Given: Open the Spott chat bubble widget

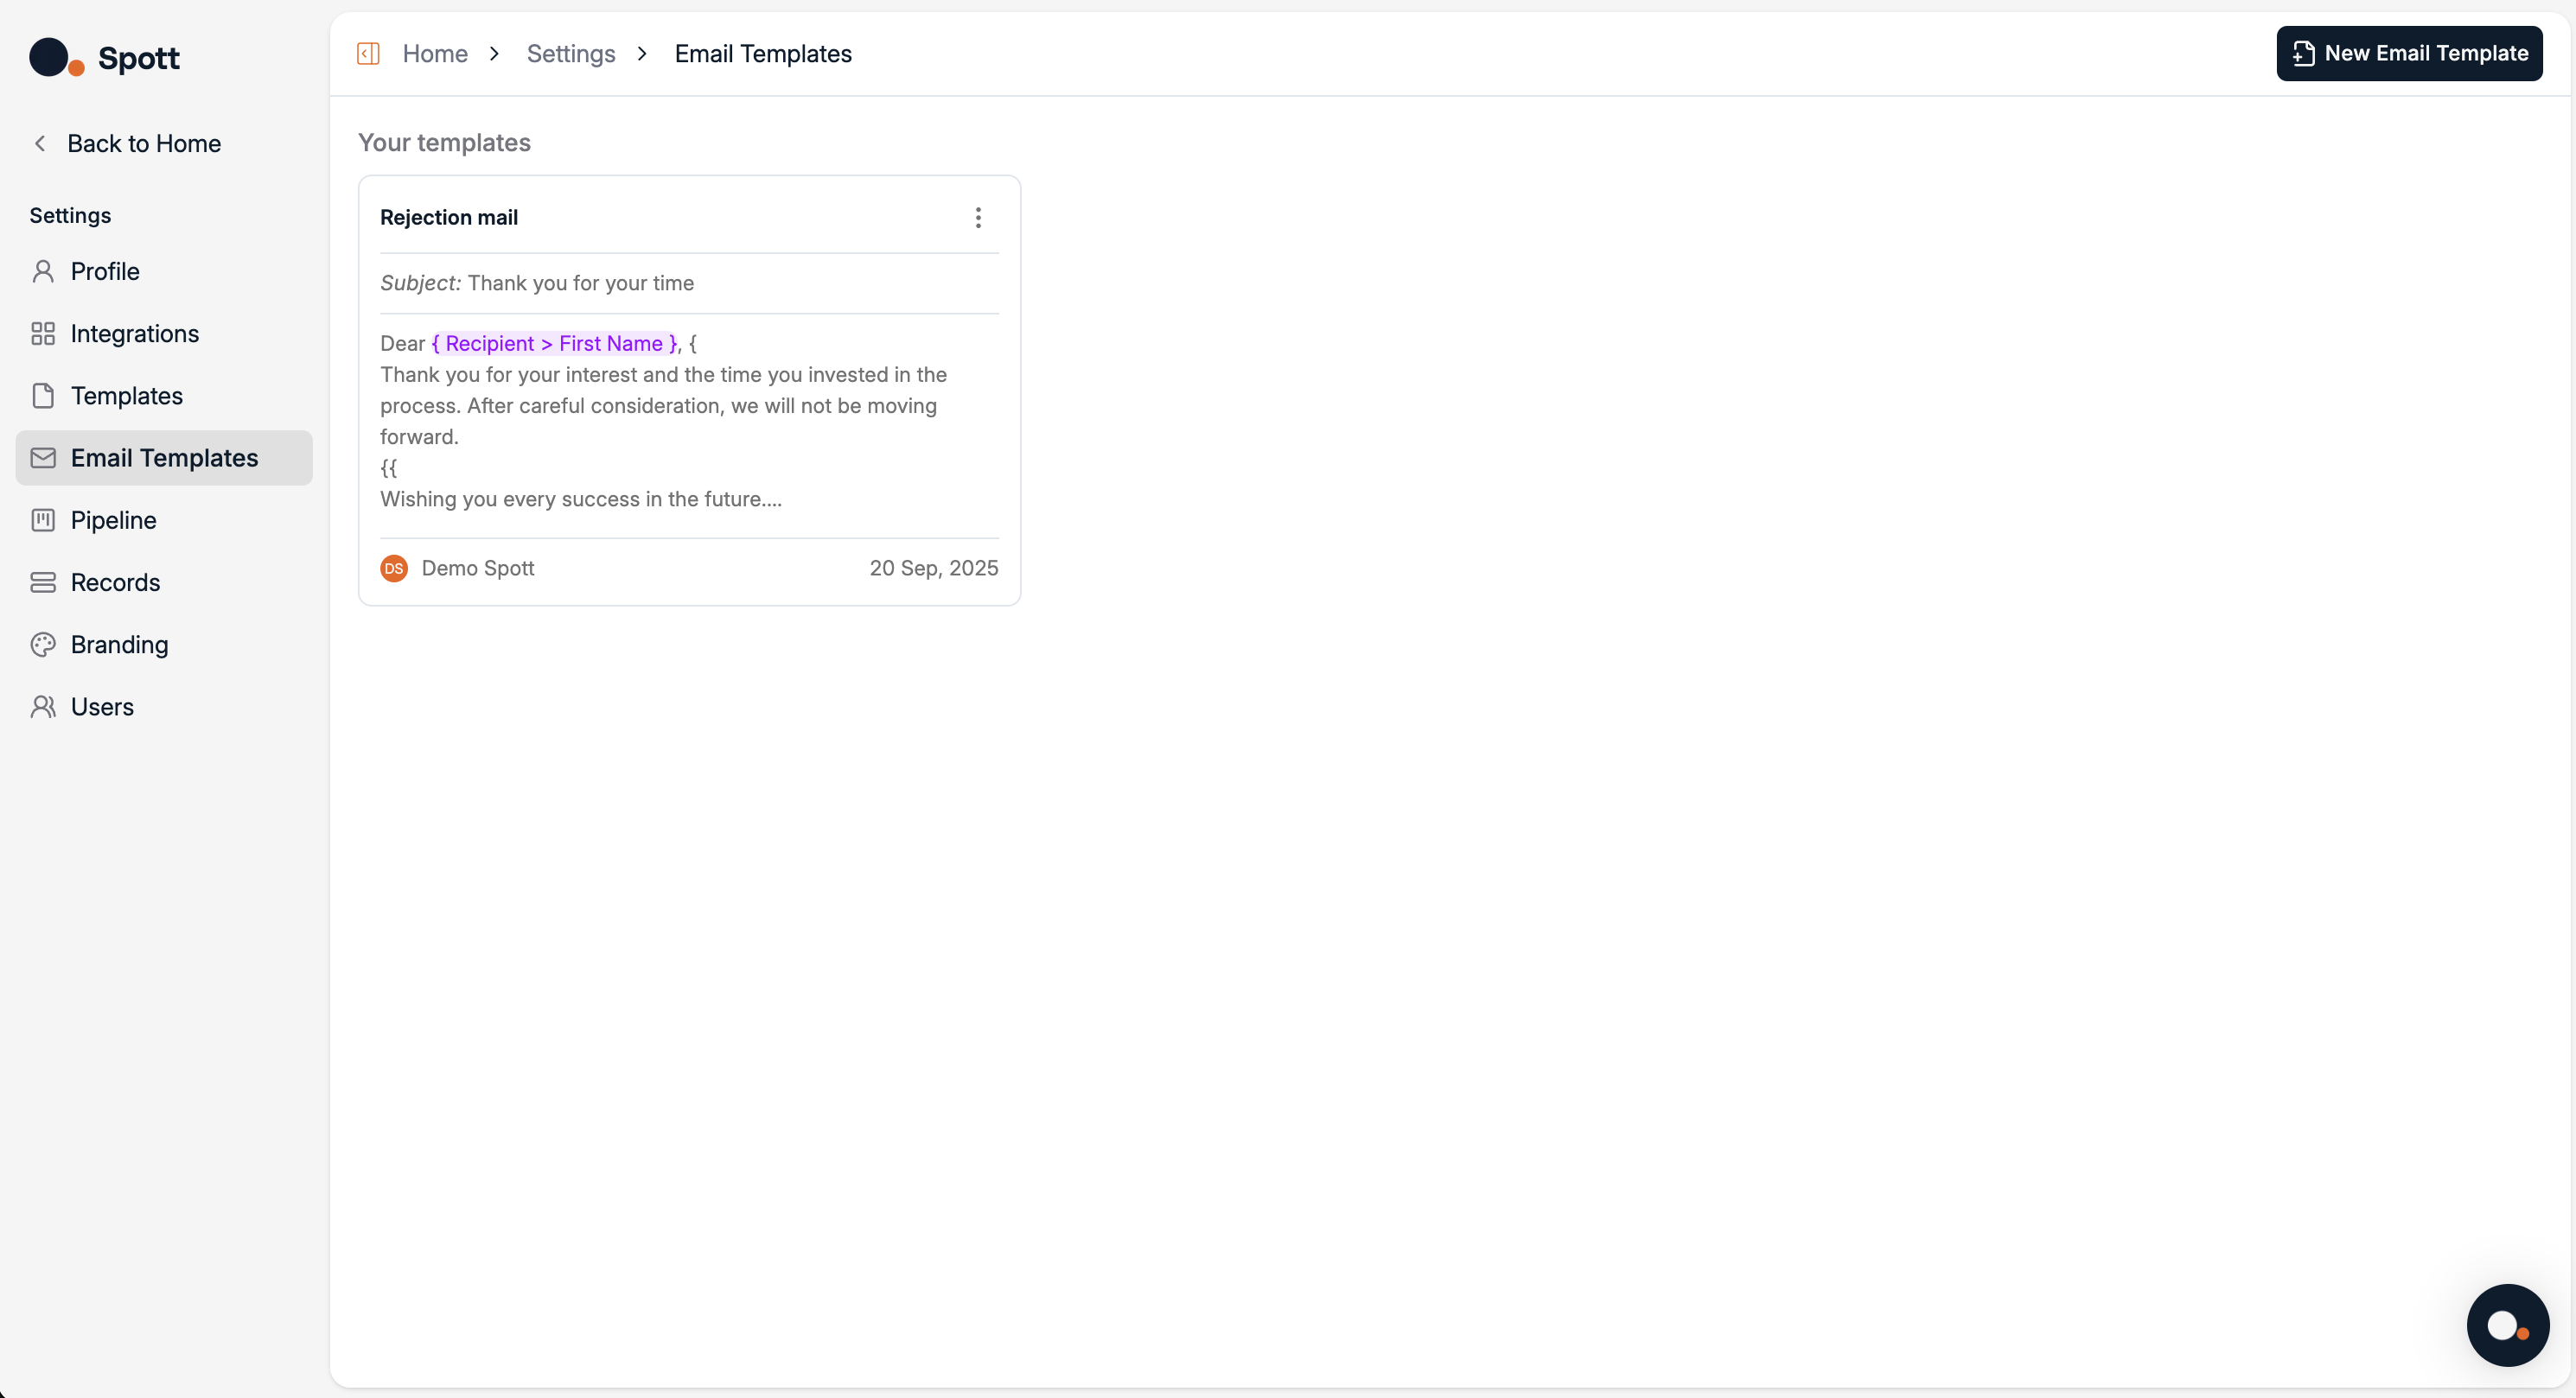Looking at the screenshot, I should click(2507, 1325).
